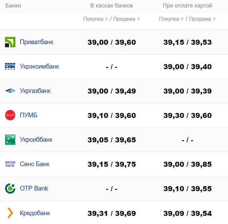Click the green Ukrsibbank logo icon

point(10,140)
